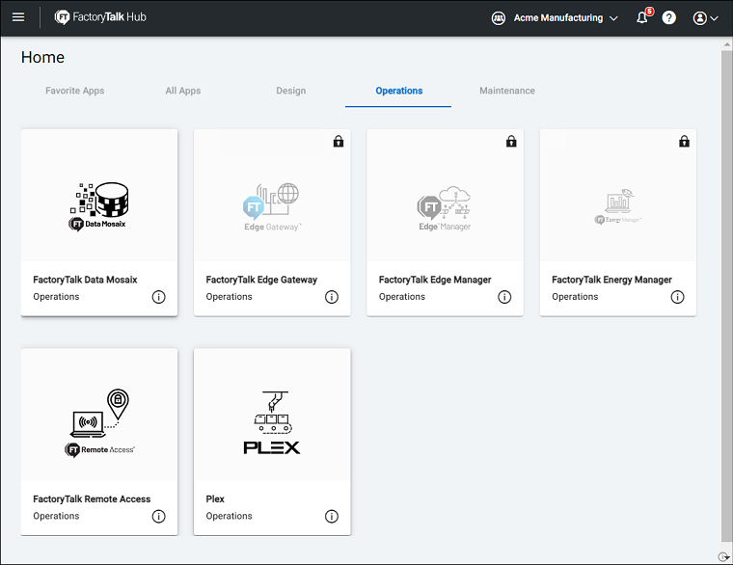The width and height of the screenshot is (733, 565).
Task: Click Operations label under Edge Gateway
Action: [x=230, y=297]
